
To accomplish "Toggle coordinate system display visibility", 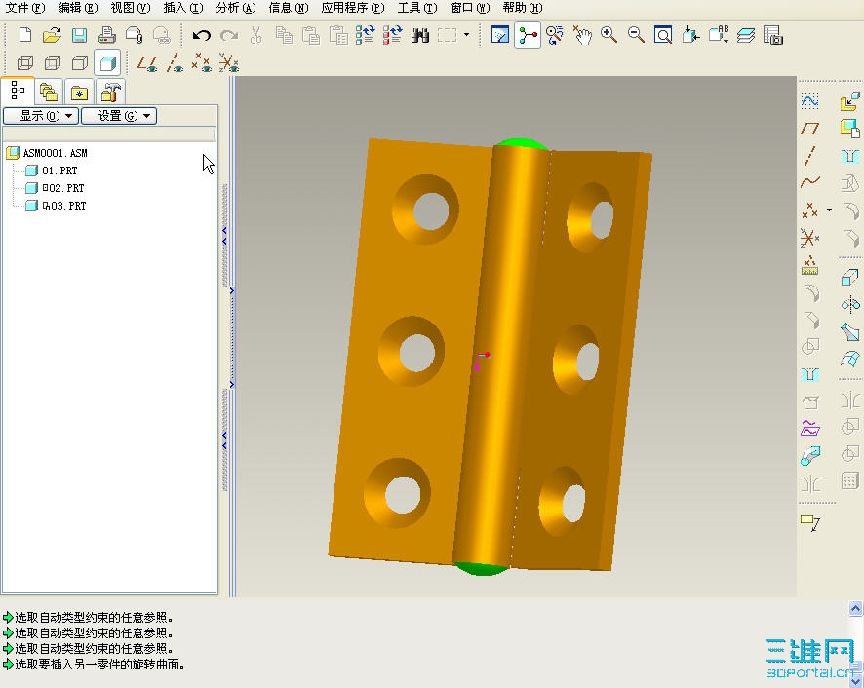I will click(228, 62).
